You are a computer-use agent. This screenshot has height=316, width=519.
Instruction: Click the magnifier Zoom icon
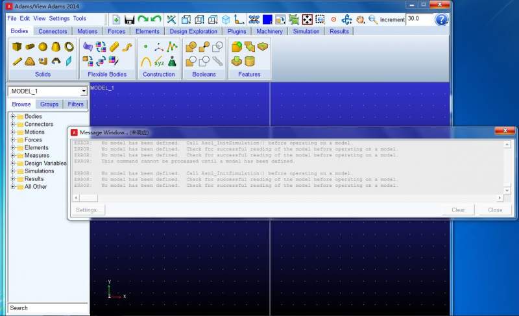click(373, 19)
